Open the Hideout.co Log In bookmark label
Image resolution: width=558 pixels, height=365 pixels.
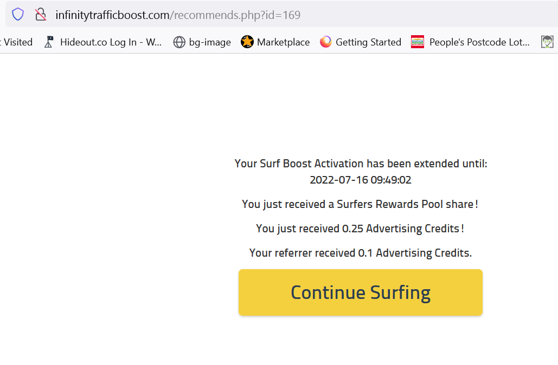click(111, 42)
